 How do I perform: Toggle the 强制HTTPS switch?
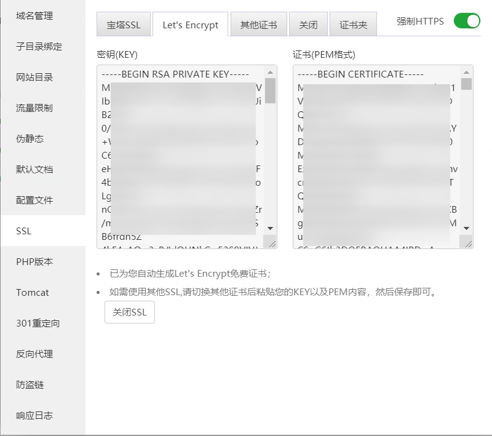click(467, 21)
